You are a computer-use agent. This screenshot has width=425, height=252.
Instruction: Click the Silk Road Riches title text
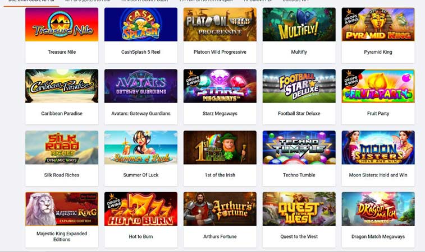tap(62, 175)
